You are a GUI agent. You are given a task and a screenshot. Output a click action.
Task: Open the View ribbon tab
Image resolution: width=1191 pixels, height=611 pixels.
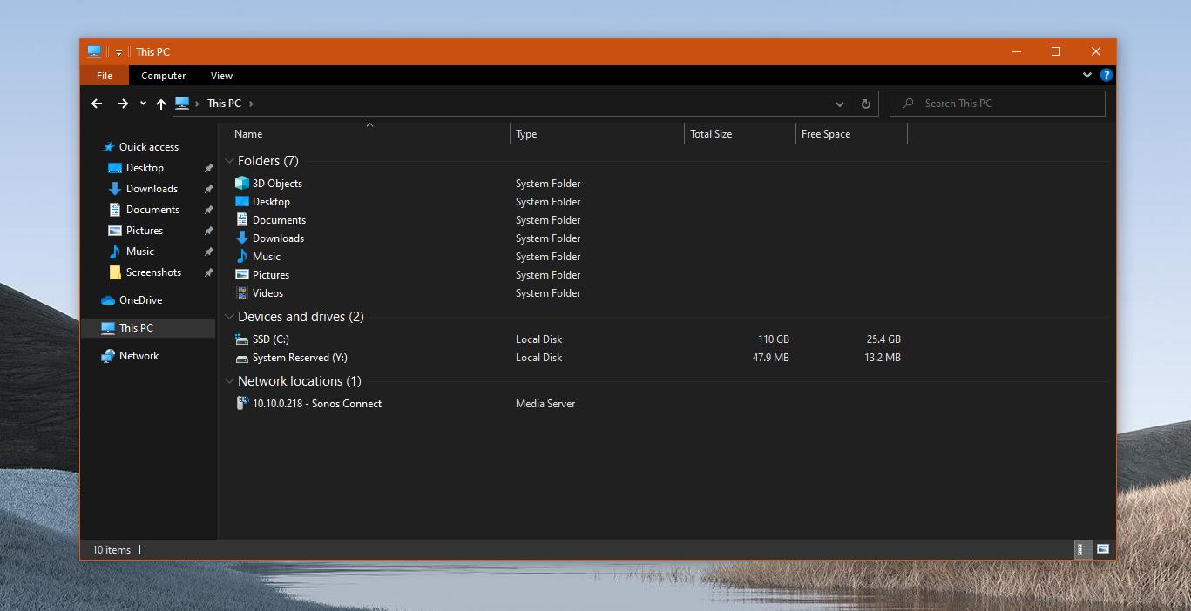pyautogui.click(x=222, y=76)
